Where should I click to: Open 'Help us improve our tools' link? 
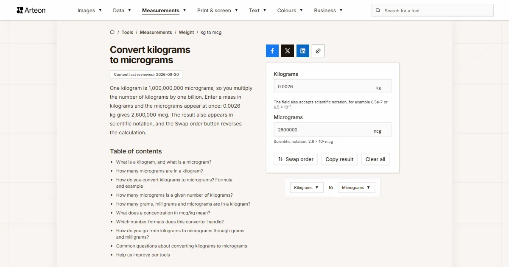143,255
